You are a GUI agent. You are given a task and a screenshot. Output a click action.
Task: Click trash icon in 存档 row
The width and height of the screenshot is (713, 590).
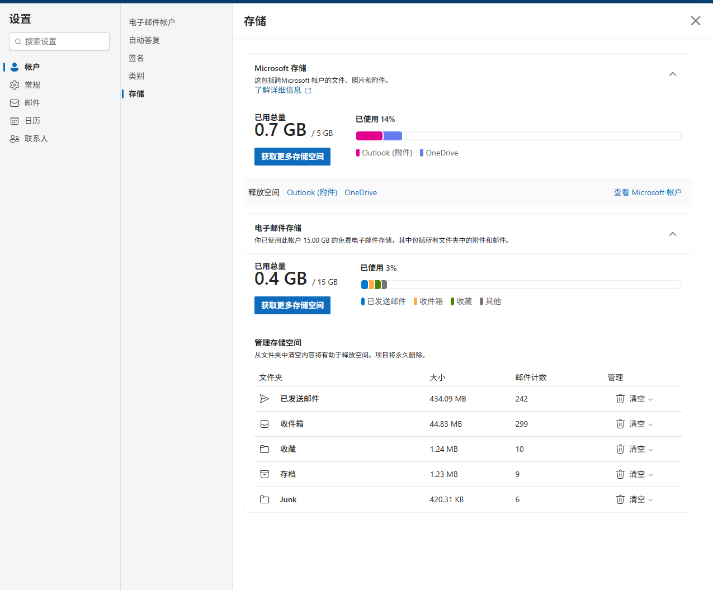(620, 474)
